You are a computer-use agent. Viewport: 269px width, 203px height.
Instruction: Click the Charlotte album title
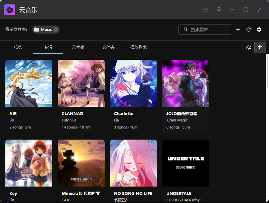(123, 114)
